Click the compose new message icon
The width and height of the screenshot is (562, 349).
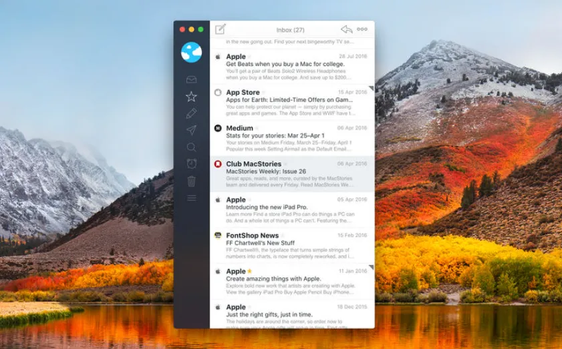[220, 29]
